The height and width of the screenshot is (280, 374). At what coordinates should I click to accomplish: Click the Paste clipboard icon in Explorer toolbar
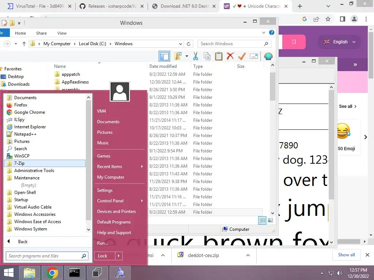[218, 57]
